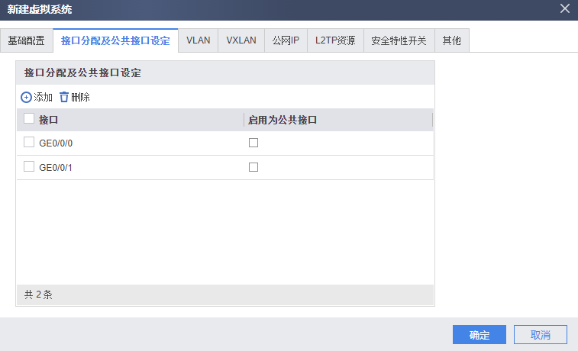The width and height of the screenshot is (578, 351).
Task: Open the 其他 tab
Action: (x=451, y=41)
